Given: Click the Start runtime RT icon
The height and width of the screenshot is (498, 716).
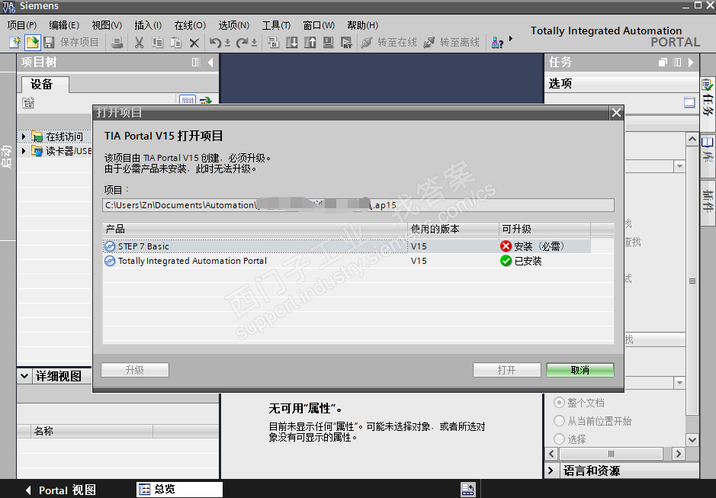Looking at the screenshot, I should [347, 43].
